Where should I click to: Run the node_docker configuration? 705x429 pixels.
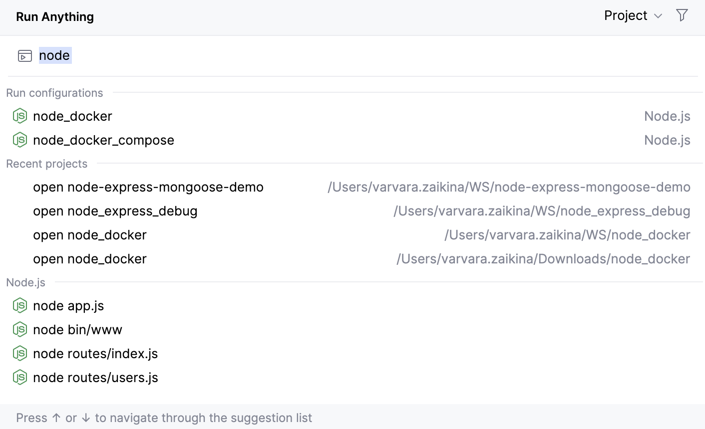click(x=72, y=116)
